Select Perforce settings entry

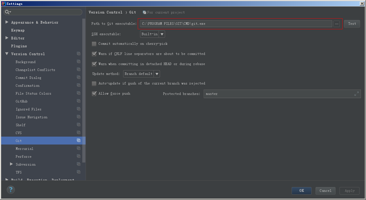[x=24, y=156]
